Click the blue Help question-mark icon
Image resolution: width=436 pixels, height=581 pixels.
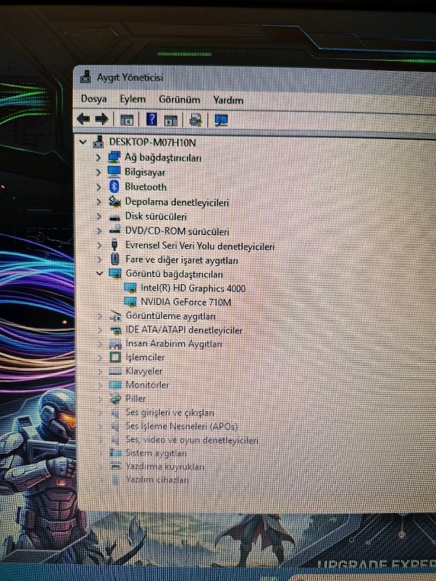151,119
